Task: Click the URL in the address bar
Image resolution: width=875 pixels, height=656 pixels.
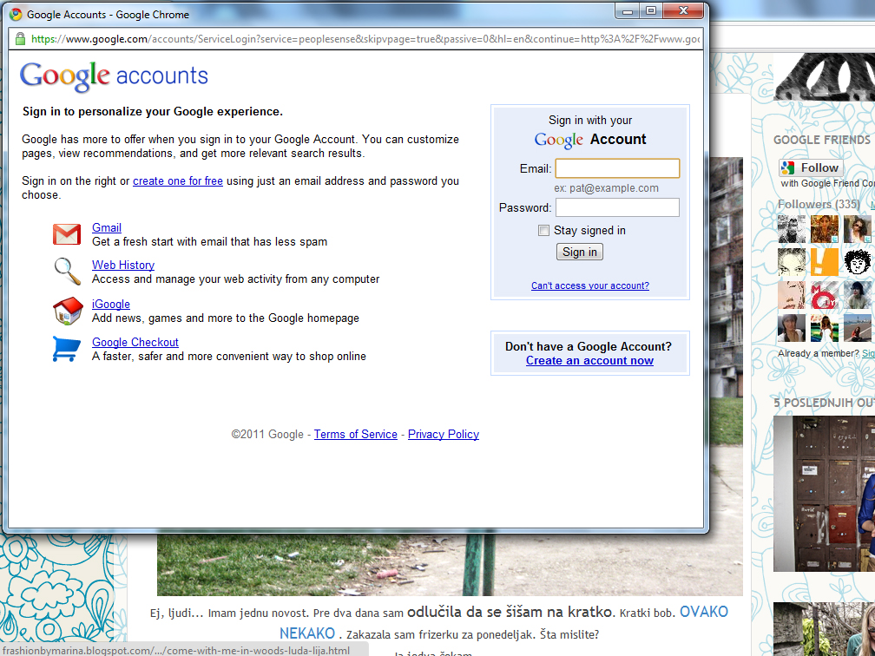Action: tap(365, 39)
